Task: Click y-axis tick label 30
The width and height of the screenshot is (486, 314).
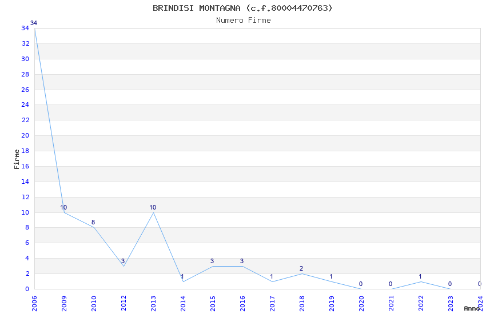Action: pyautogui.click(x=25, y=59)
